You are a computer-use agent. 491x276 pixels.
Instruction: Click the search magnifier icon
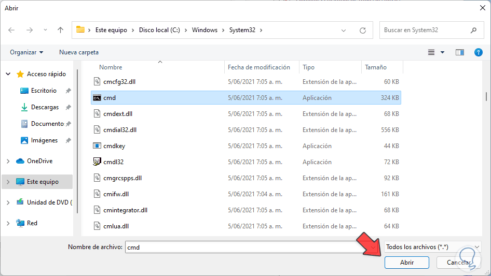point(473,30)
